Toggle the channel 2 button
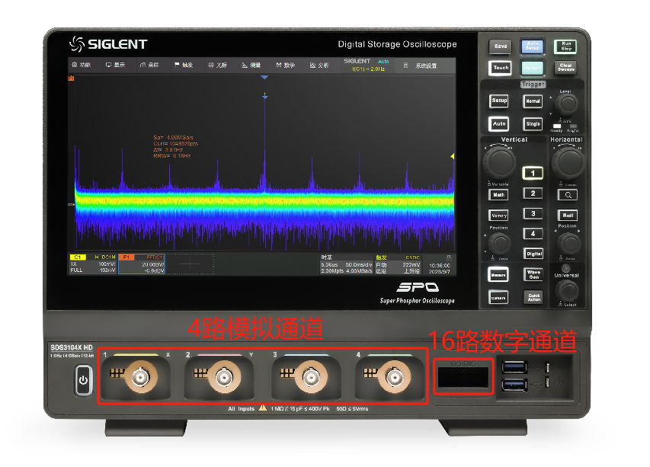 pos(533,194)
